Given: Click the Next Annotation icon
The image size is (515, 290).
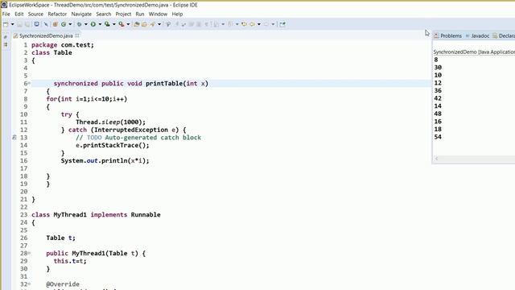Looking at the screenshot, I should point(216,24).
